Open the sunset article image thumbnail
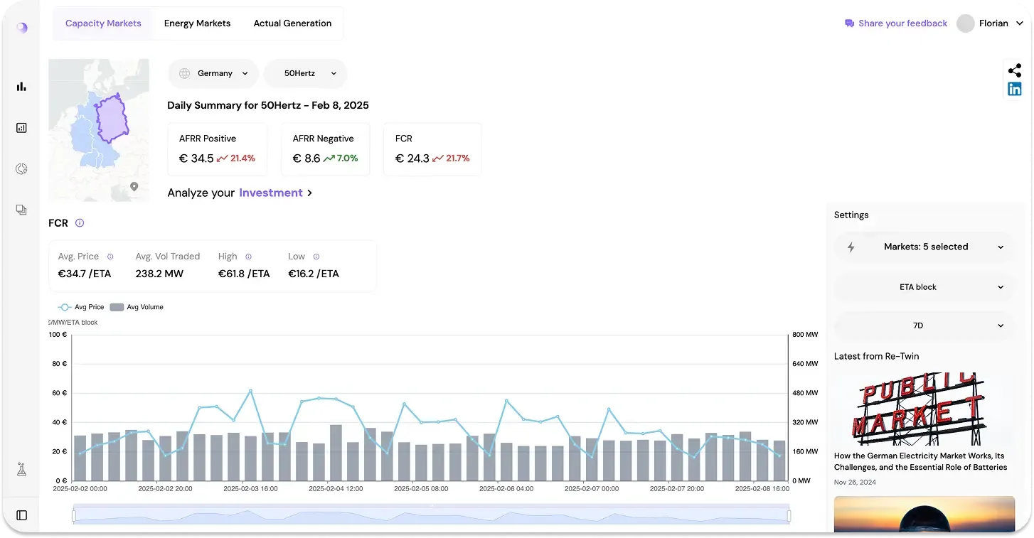Viewport: 1034px width, 538px height. click(x=924, y=514)
